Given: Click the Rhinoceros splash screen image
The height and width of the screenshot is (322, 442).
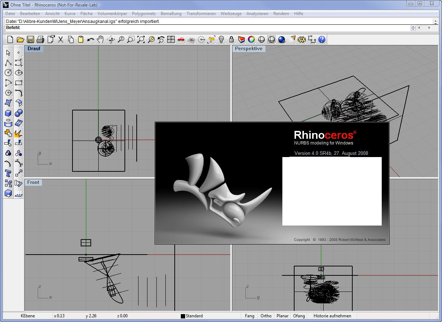Looking at the screenshot, I should [272, 183].
